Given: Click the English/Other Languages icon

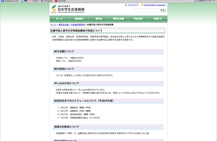Looking at the screenshot, I should point(142,5).
